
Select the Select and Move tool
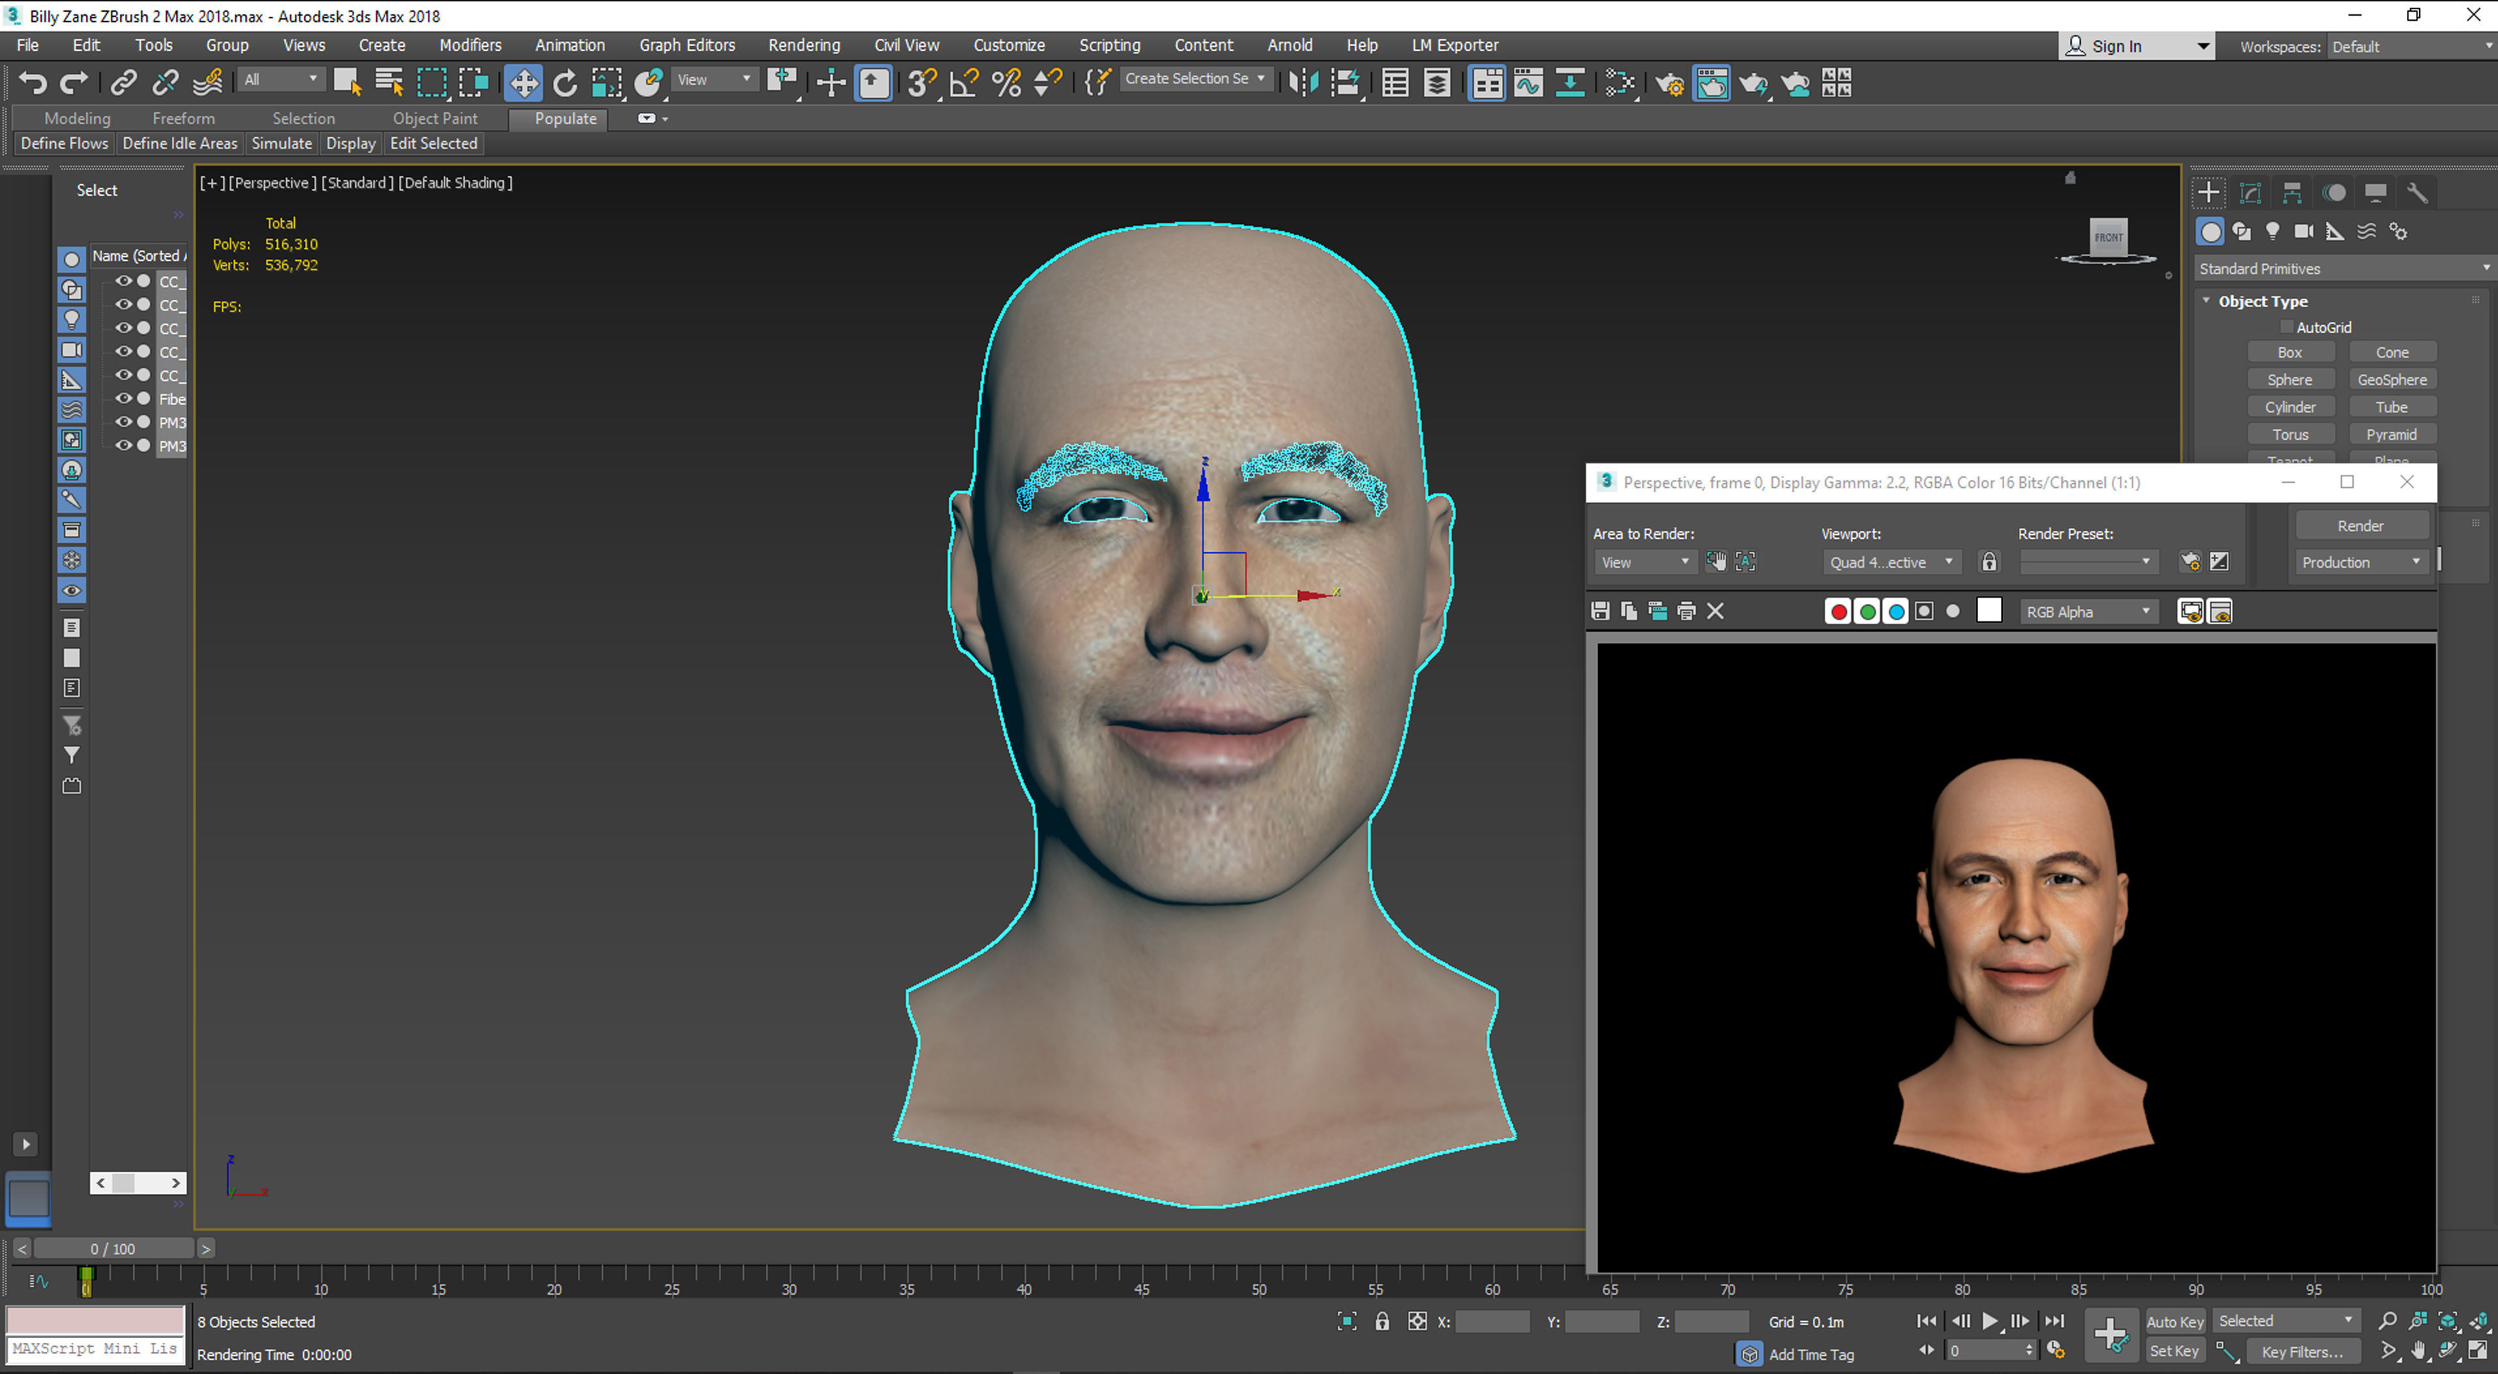(x=524, y=83)
